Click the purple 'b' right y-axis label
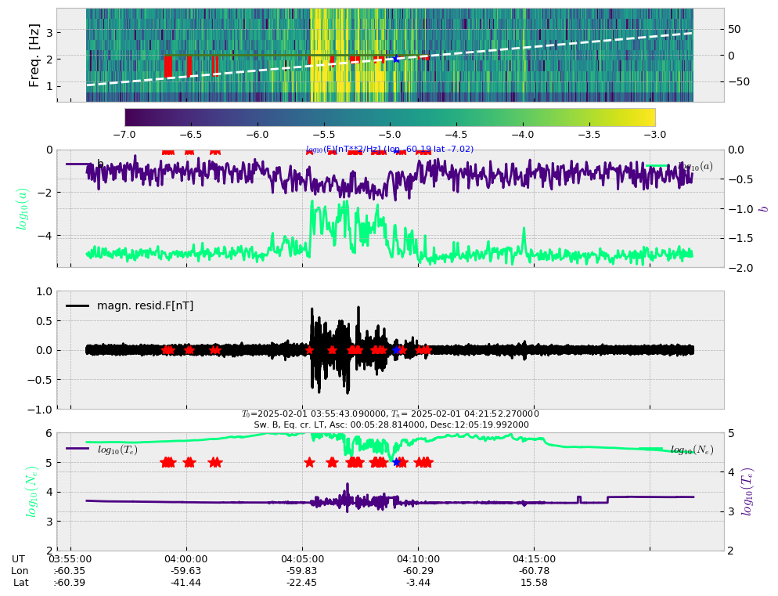778x596 pixels. [764, 208]
